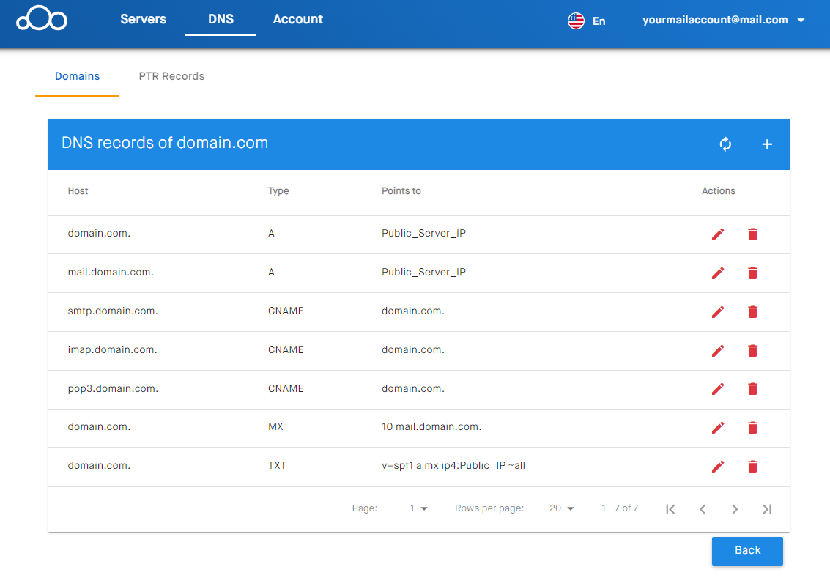Go to the next page of records
830x578 pixels.
pos(735,509)
